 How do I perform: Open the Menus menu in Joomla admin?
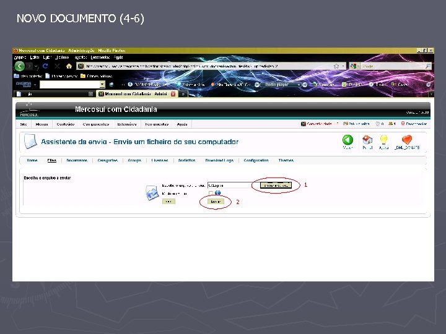coord(42,124)
